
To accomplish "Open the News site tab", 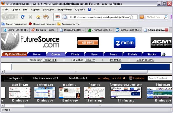I will click(94, 54).
